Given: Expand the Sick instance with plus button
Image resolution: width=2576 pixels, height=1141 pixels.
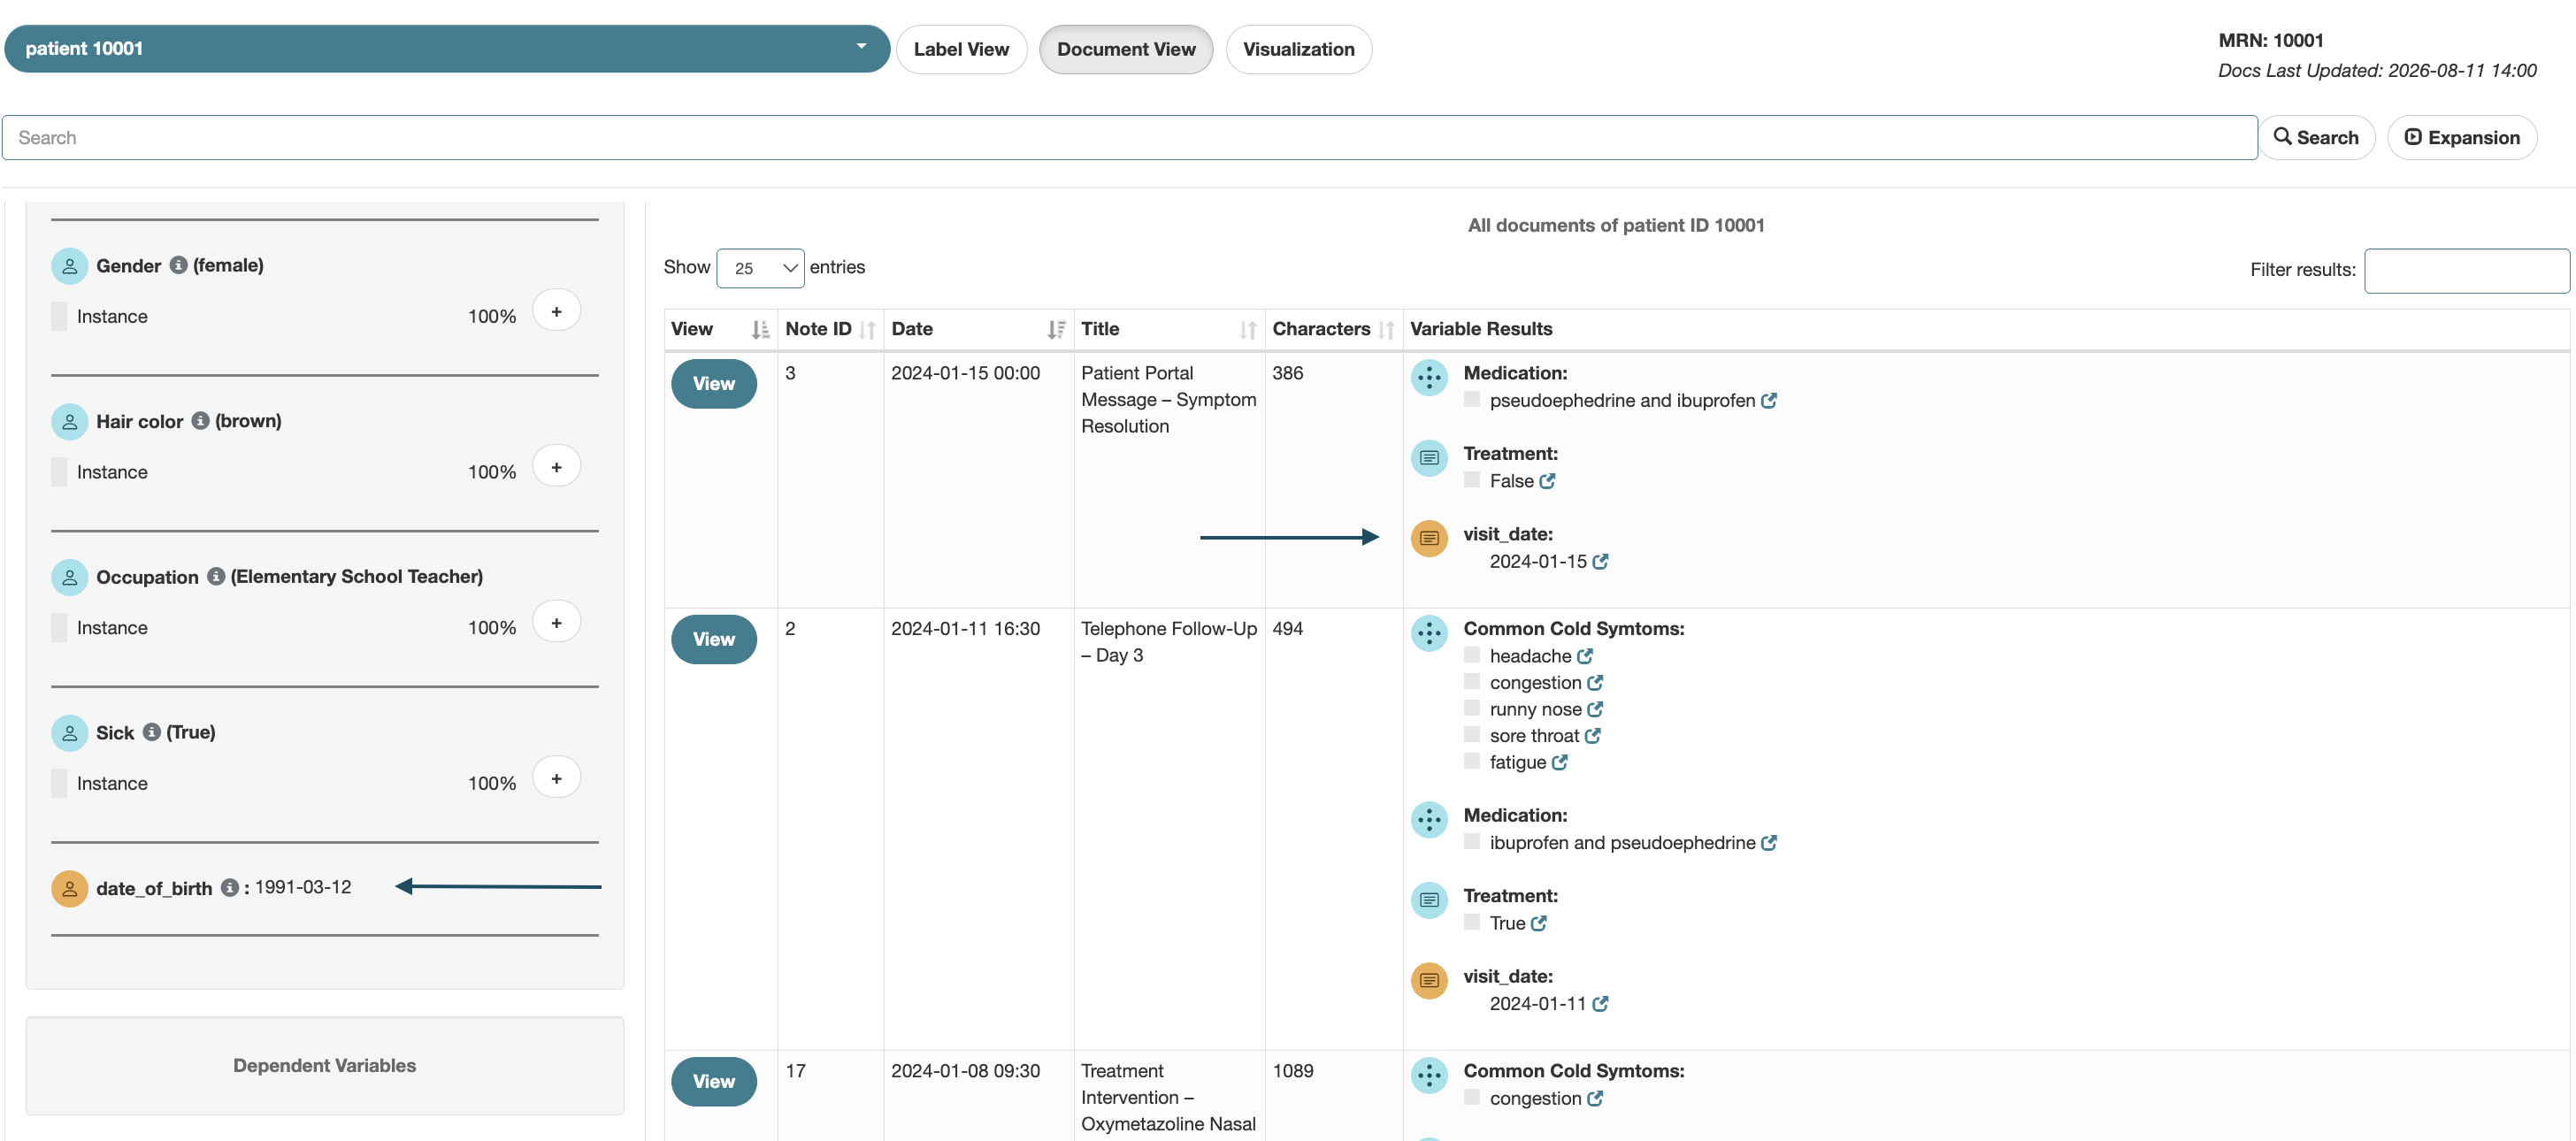Looking at the screenshot, I should [x=557, y=778].
